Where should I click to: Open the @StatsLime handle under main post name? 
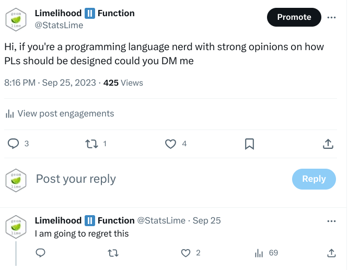[x=59, y=25]
